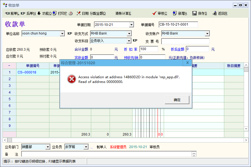Go to next record with 后单
The height and width of the screenshot is (167, 251).
click(x=23, y=13)
